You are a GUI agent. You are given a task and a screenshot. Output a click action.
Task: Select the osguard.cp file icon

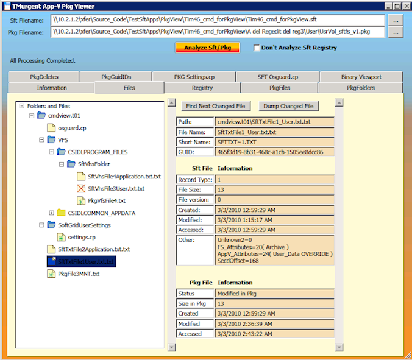tap(51, 128)
